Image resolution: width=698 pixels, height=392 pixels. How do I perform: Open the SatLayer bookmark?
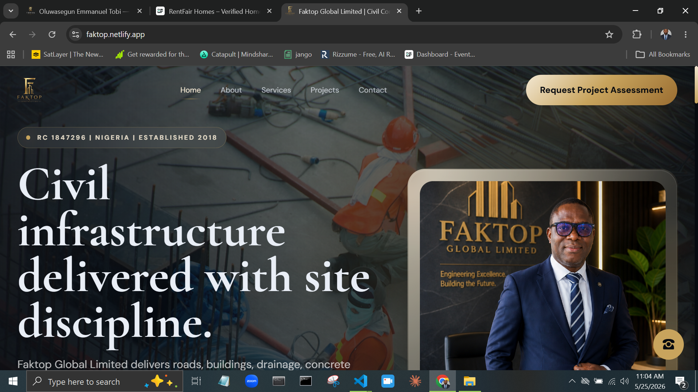(x=68, y=54)
